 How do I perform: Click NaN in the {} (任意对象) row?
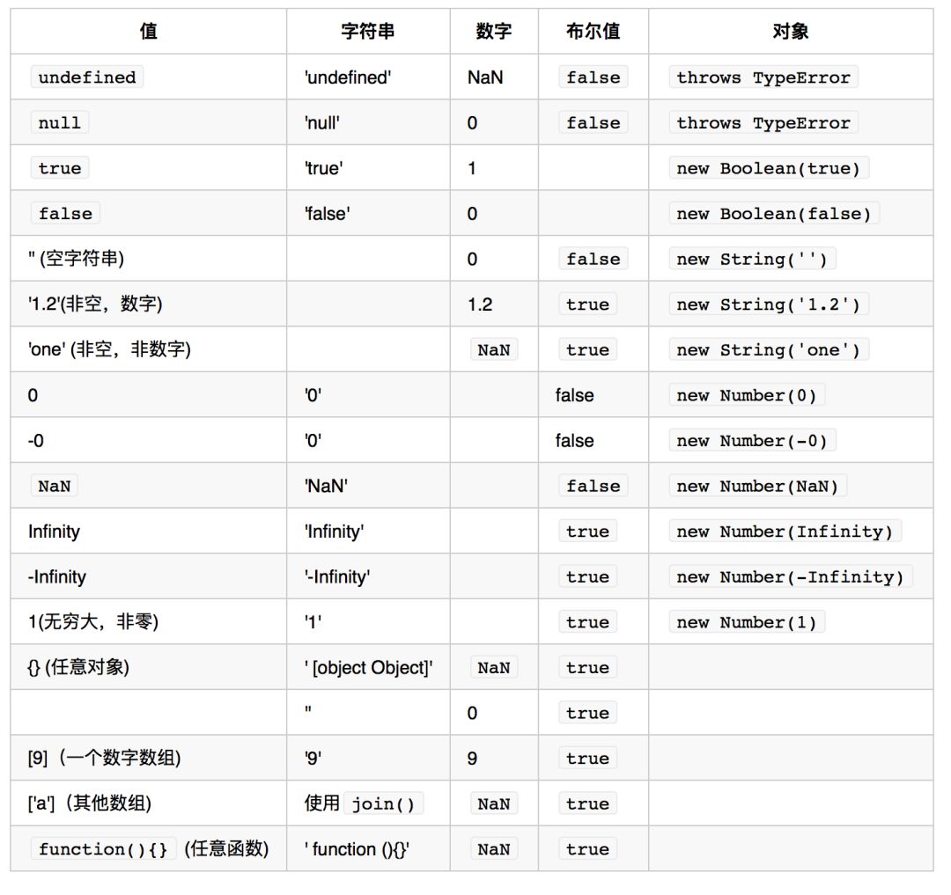(494, 668)
